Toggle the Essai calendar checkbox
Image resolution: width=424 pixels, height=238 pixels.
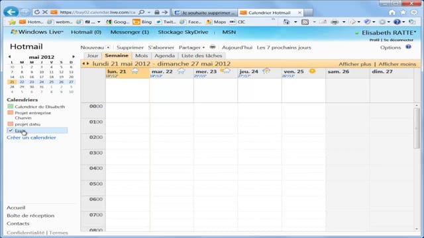click(11, 130)
